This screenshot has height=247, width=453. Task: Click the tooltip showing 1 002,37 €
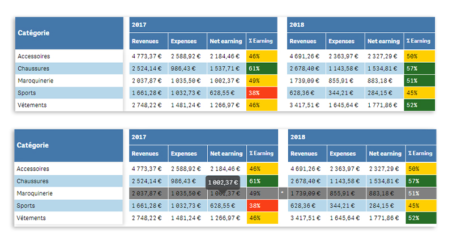[223, 183]
